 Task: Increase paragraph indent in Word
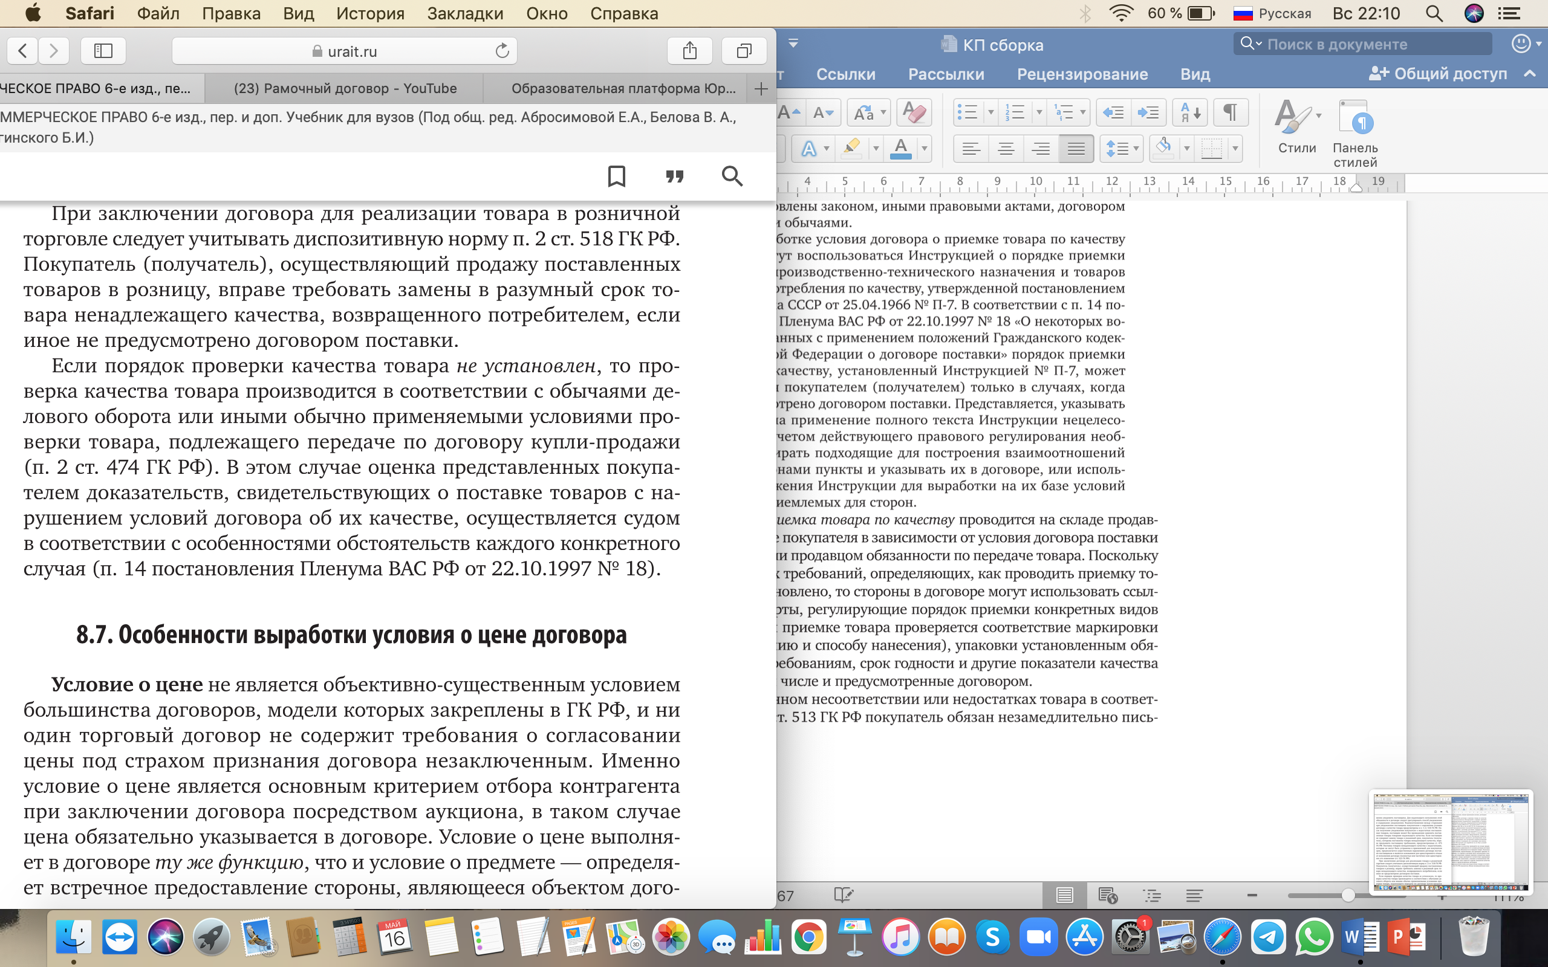(x=1148, y=112)
